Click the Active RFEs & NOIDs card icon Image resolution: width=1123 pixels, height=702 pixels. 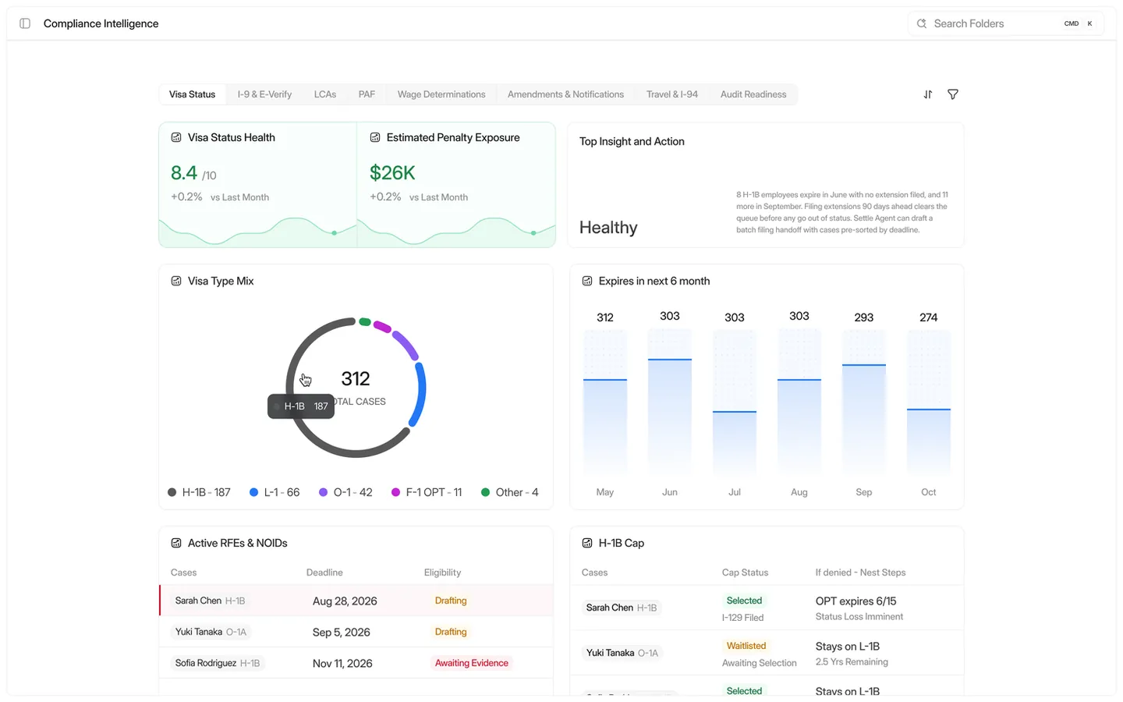click(176, 543)
